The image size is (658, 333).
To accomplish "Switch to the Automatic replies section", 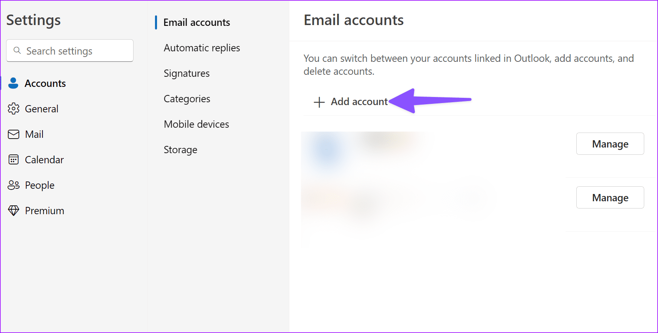I will pos(202,48).
